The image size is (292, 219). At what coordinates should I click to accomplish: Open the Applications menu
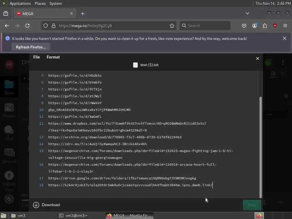click(20, 3)
